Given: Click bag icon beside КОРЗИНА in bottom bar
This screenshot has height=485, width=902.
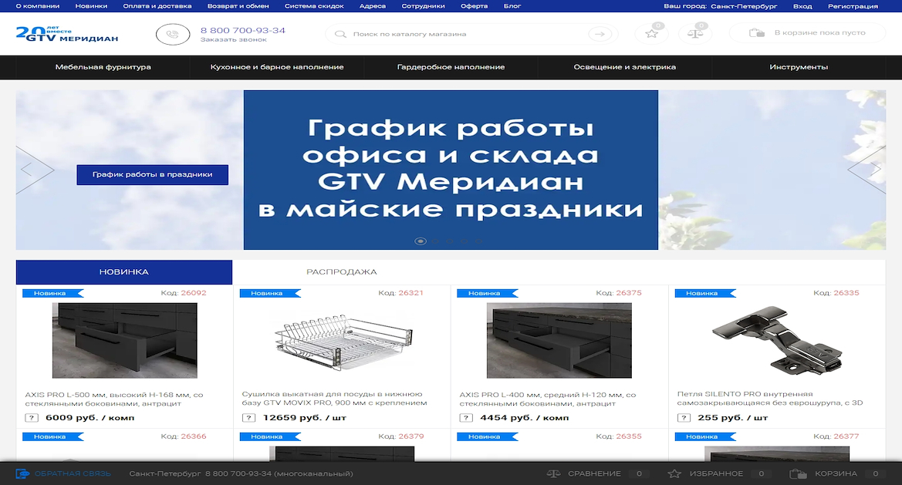Looking at the screenshot, I should pyautogui.click(x=798, y=473).
